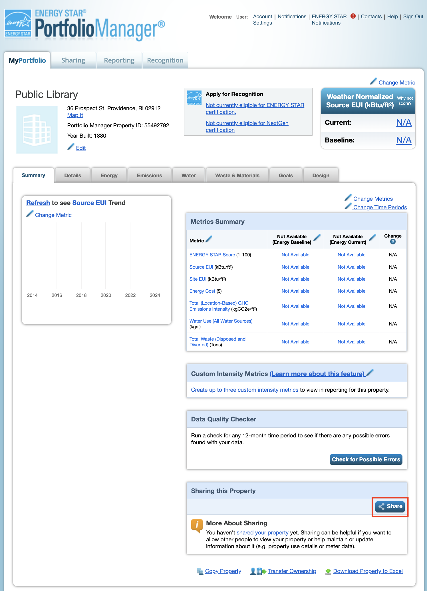Open Total GHG Emissions Intensity metric link
Image resolution: width=427 pixels, height=591 pixels.
tap(219, 306)
